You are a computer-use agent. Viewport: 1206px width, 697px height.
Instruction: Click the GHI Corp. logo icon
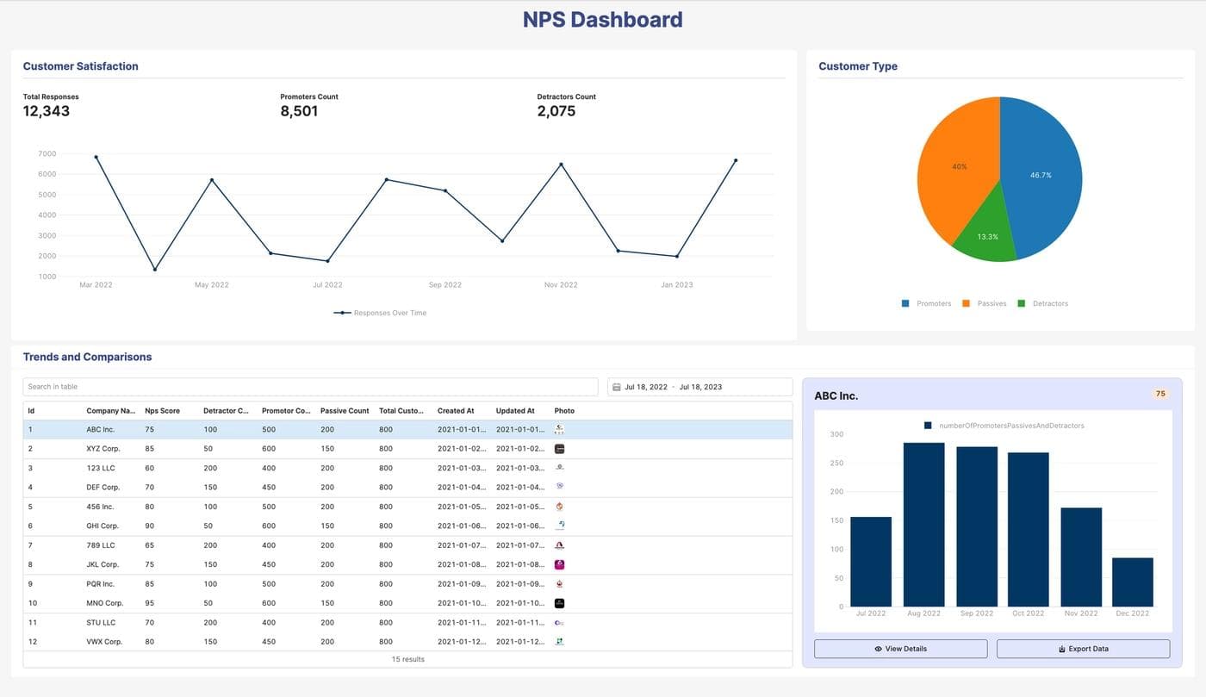coord(558,525)
